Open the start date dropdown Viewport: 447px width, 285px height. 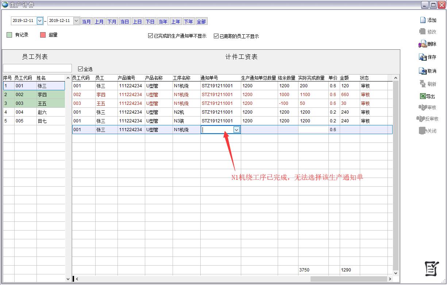[x=40, y=21]
